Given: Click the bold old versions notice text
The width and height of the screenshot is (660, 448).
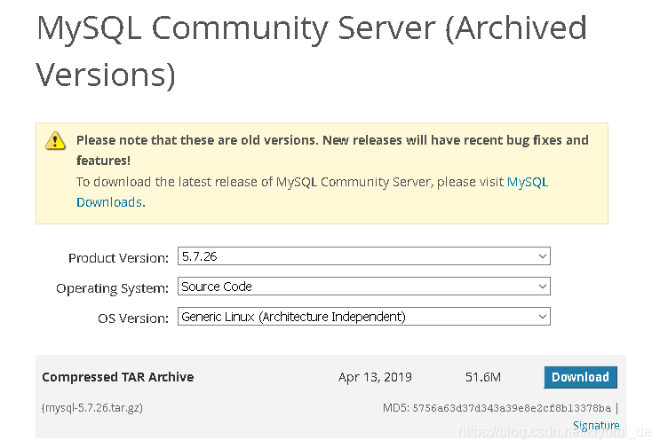Looking at the screenshot, I should [x=332, y=150].
